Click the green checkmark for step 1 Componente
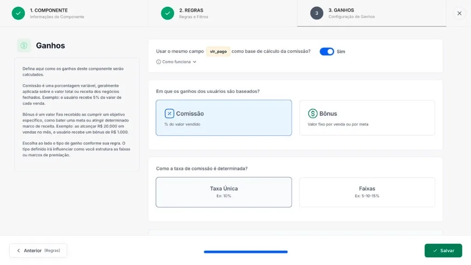 [x=18, y=13]
